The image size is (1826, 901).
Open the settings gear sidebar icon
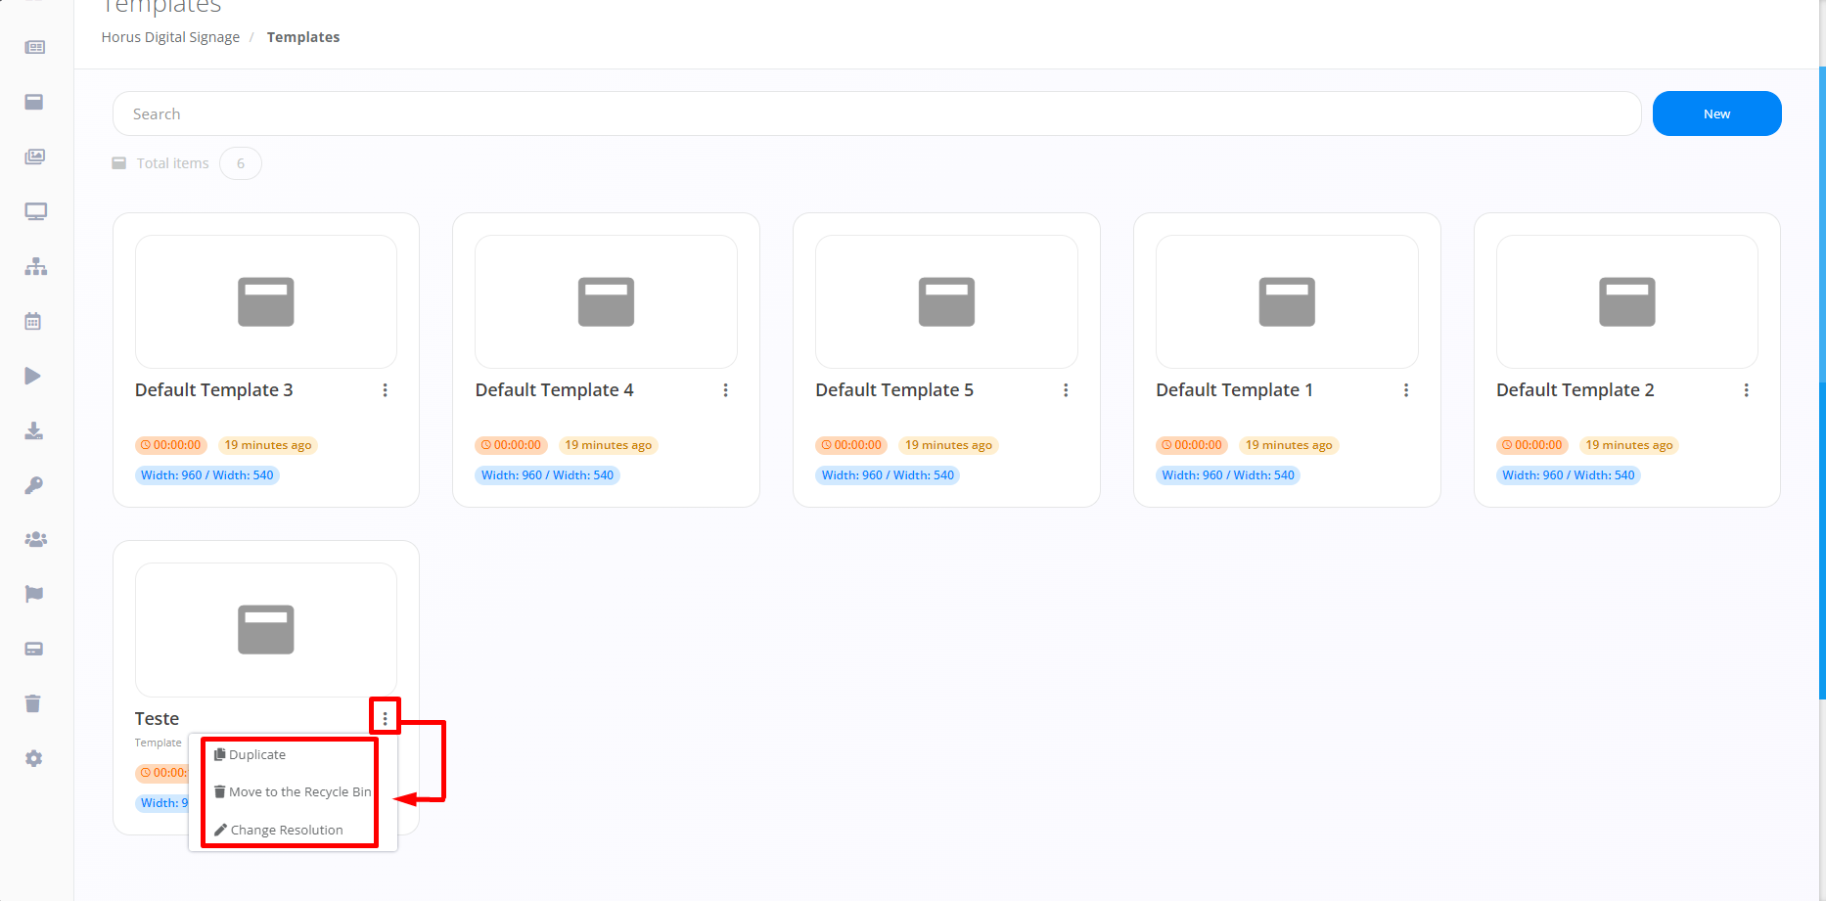(33, 758)
